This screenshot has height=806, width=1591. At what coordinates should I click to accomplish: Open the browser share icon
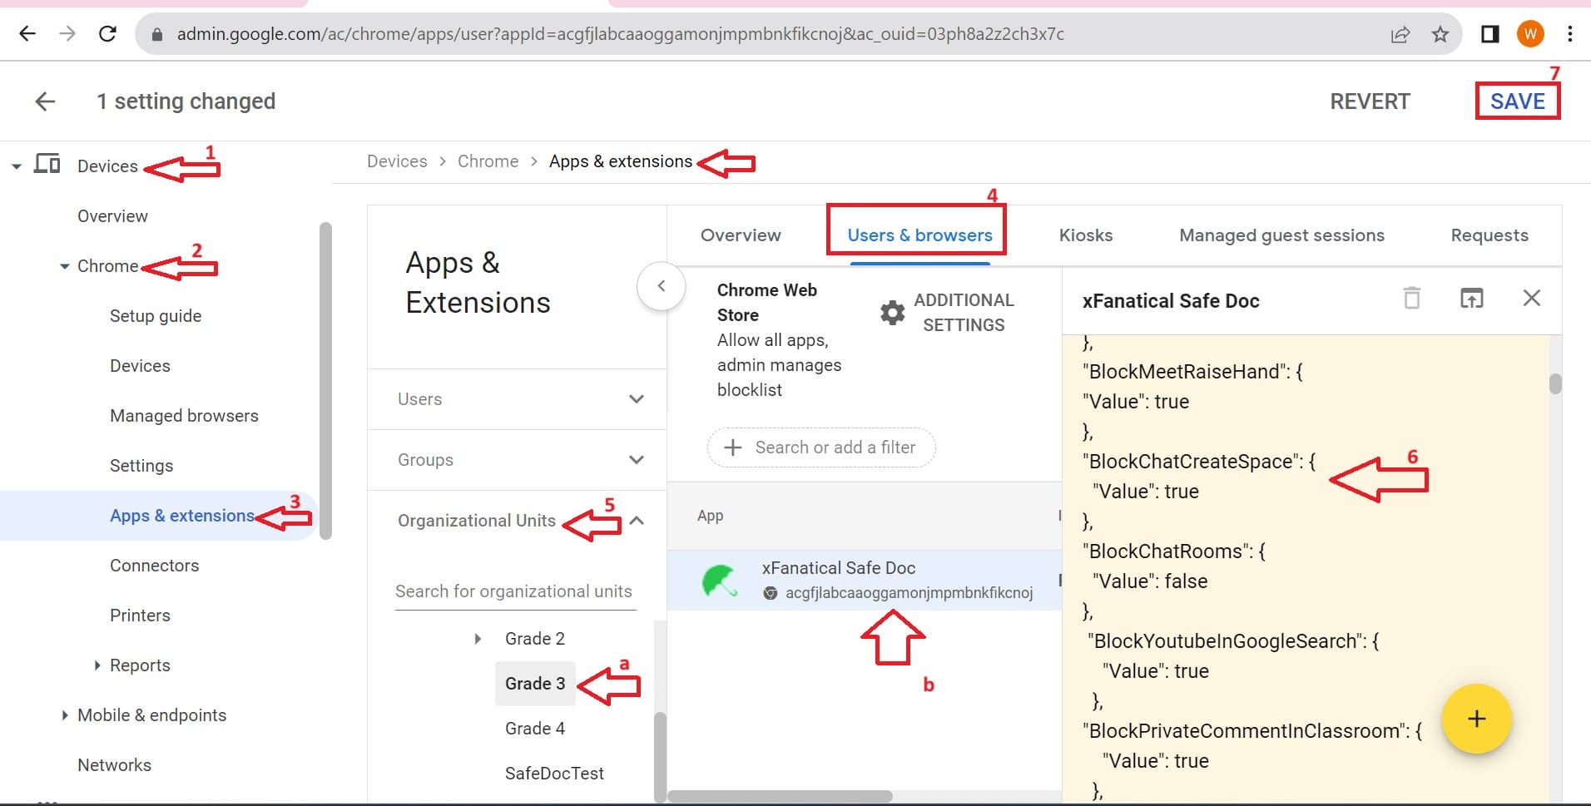[x=1402, y=34]
